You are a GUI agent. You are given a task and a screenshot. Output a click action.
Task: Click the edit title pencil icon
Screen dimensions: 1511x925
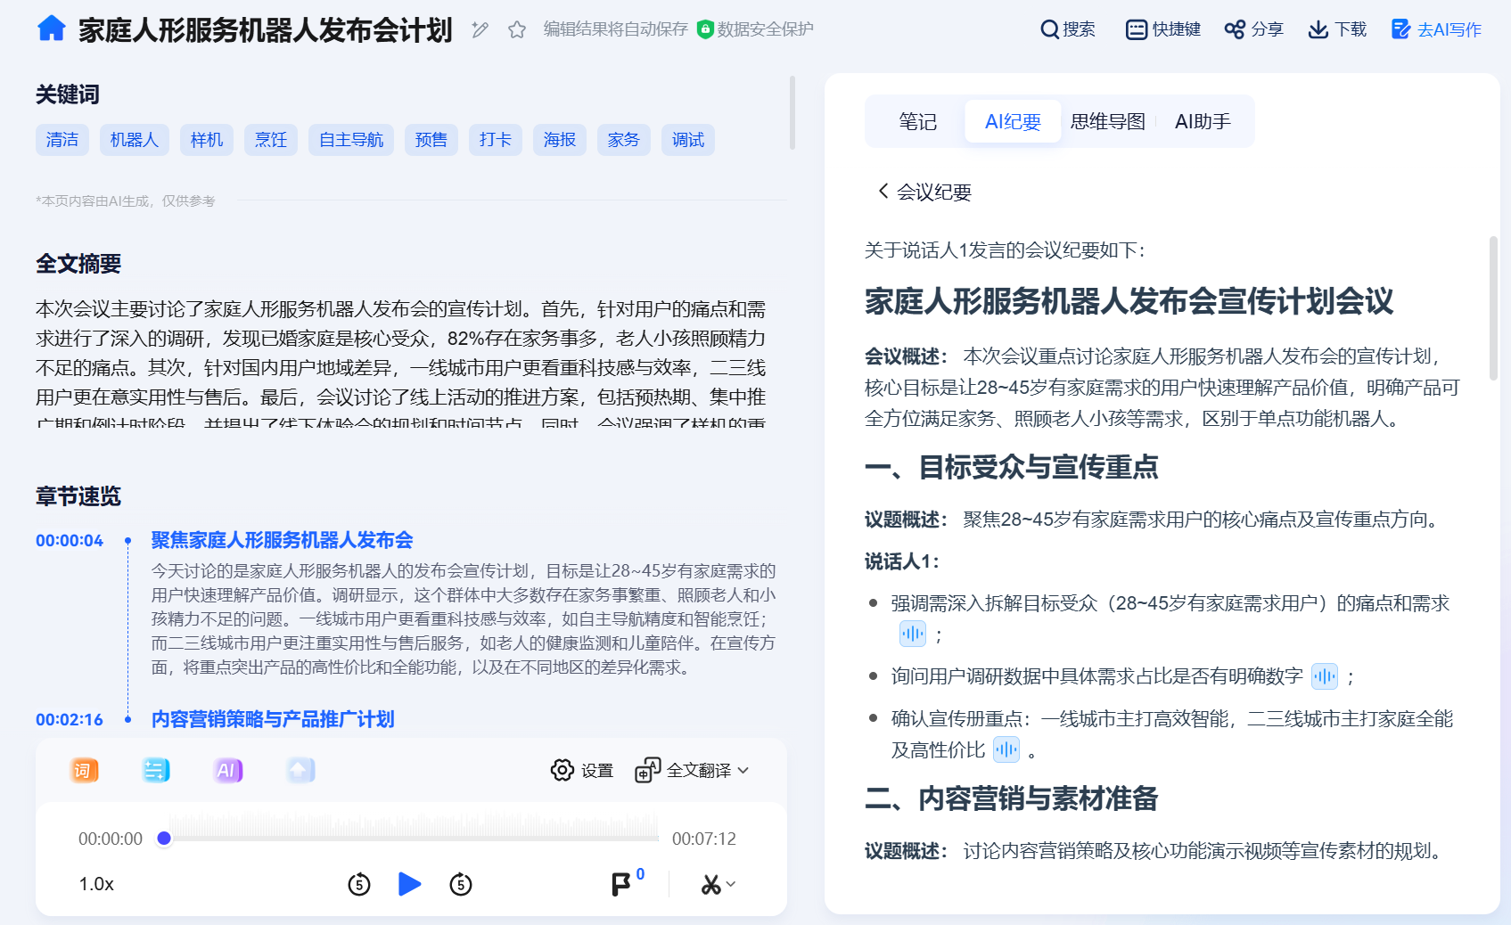coord(480,29)
